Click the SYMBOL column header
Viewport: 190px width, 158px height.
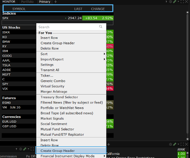19,9
